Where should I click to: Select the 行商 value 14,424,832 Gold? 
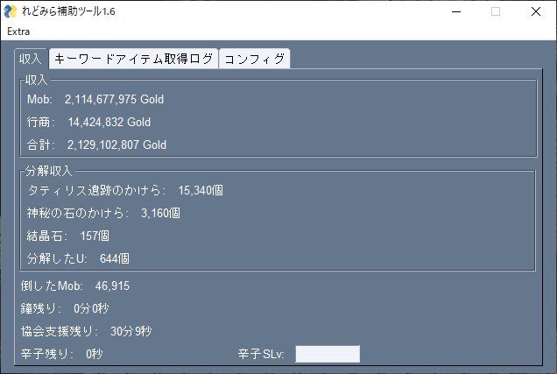pos(109,122)
